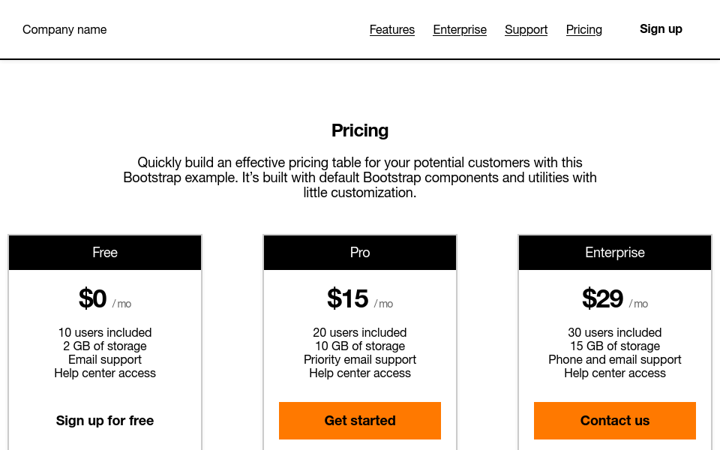Open the Pricing section via the navbar link

(583, 29)
